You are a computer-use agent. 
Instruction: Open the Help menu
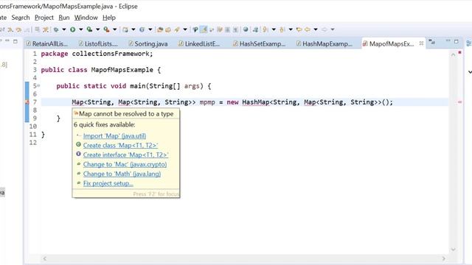[109, 18]
